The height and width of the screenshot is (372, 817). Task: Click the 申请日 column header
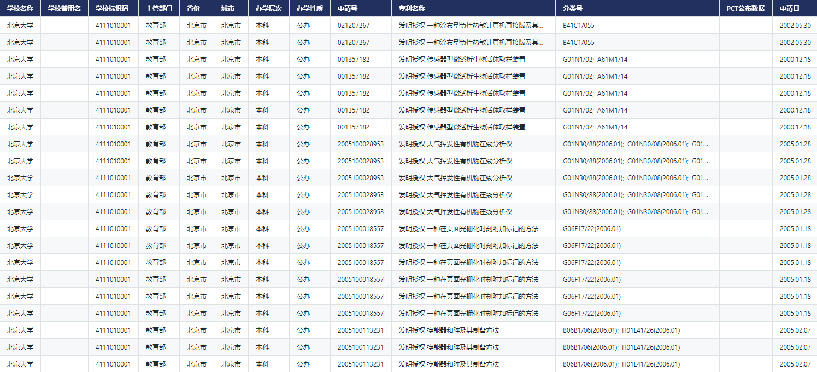795,9
